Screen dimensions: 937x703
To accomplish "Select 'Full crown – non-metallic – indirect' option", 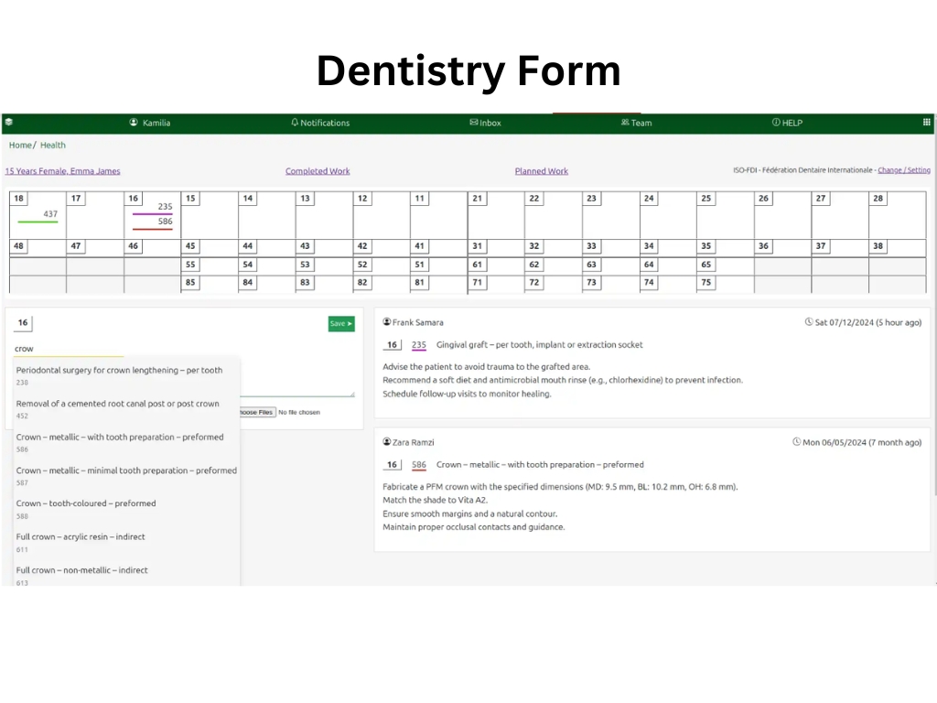I will (x=126, y=575).
